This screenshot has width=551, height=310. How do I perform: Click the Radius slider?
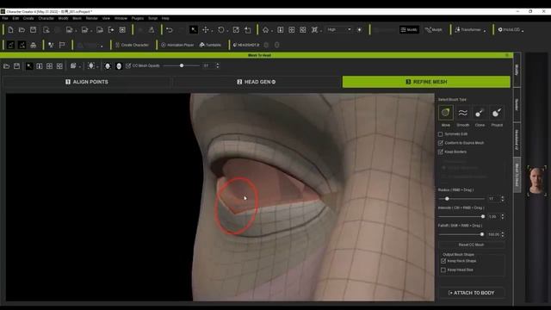click(x=461, y=199)
